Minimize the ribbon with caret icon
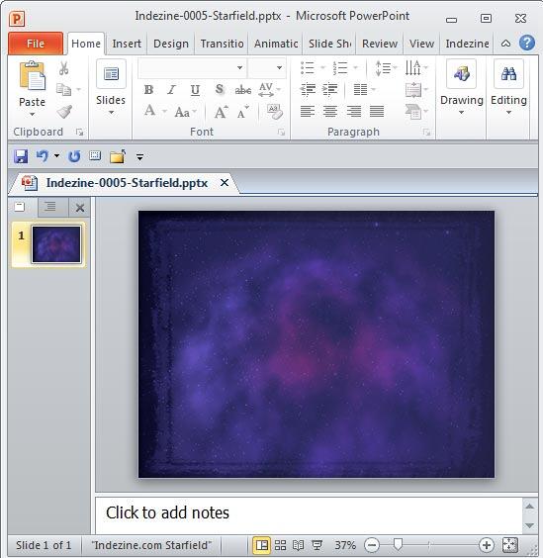The height and width of the screenshot is (558, 543). (505, 44)
